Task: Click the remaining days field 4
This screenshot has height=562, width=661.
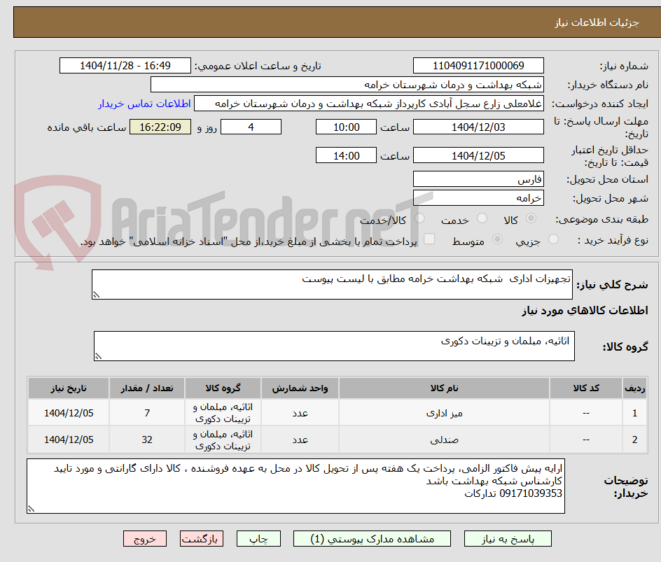Action: click(251, 127)
